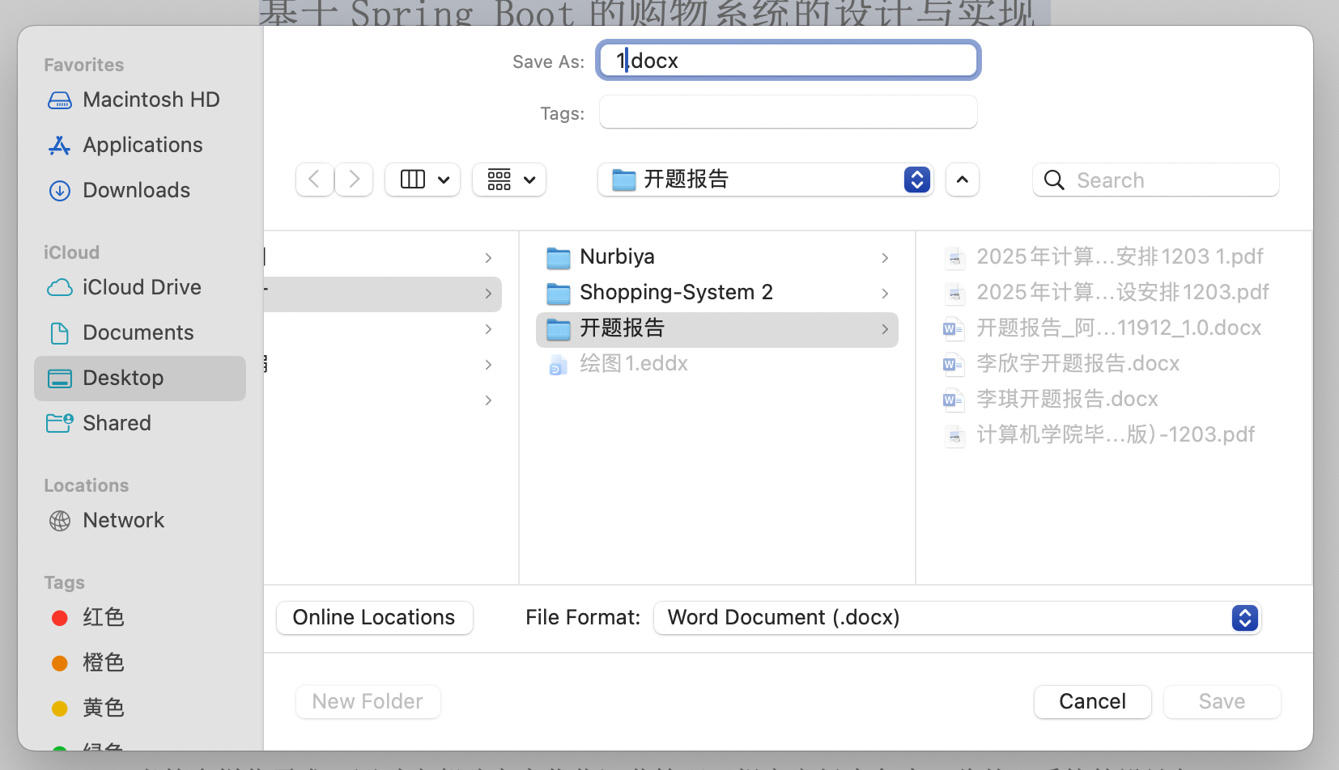The image size is (1339, 770).
Task: Go to Downloads in the sidebar
Action: point(136,190)
